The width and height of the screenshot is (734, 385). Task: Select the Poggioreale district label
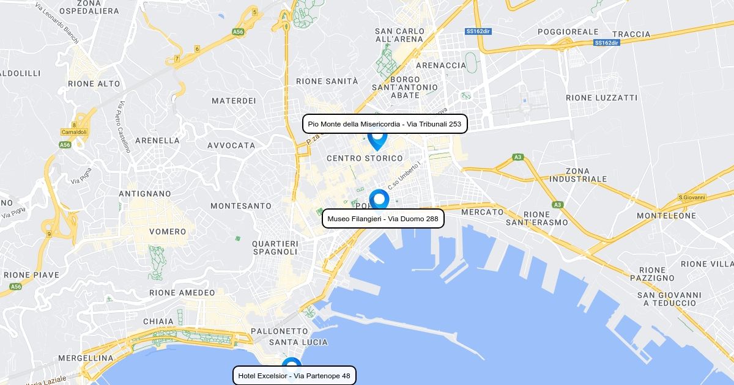tap(568, 32)
